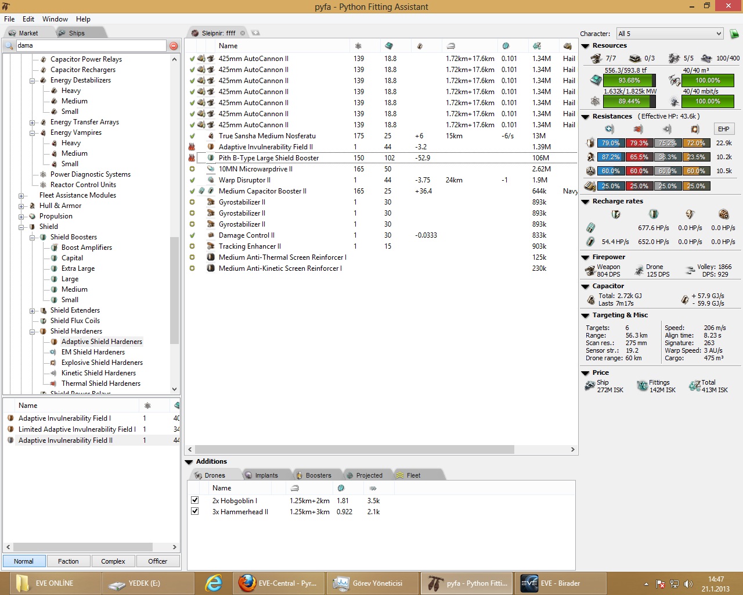743x595 pixels.
Task: Toggle state of Adaptive Invulnerability Field II module
Action: click(x=192, y=147)
